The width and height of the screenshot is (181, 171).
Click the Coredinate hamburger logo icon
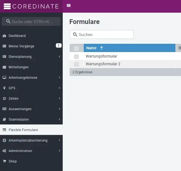(x=7, y=6)
